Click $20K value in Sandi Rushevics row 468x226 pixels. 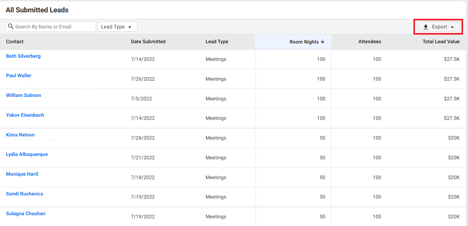[454, 197]
